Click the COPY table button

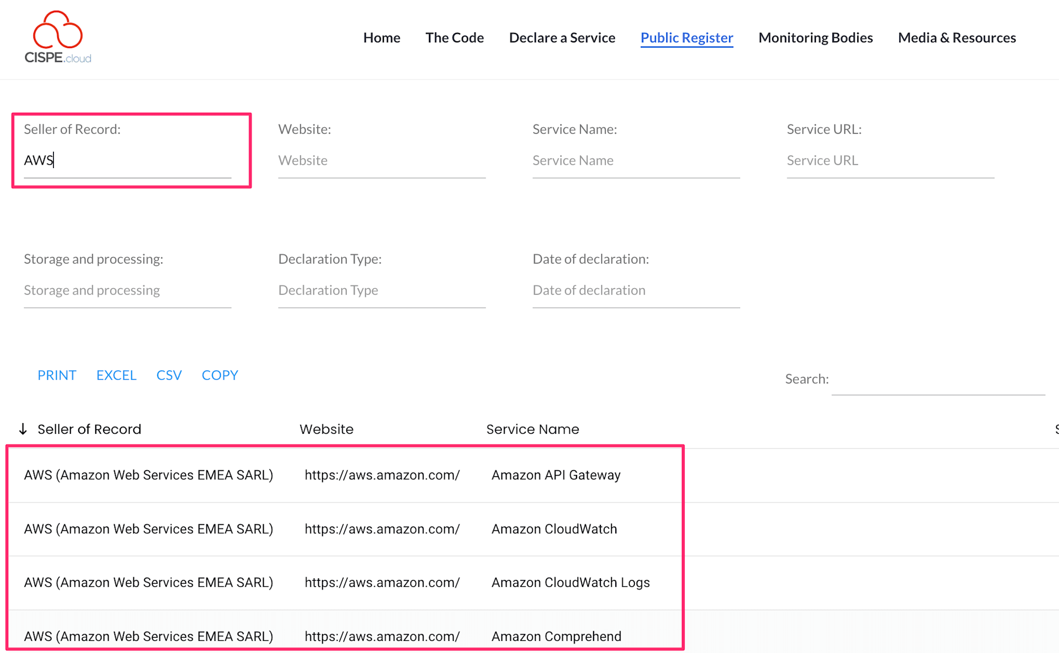(x=220, y=375)
